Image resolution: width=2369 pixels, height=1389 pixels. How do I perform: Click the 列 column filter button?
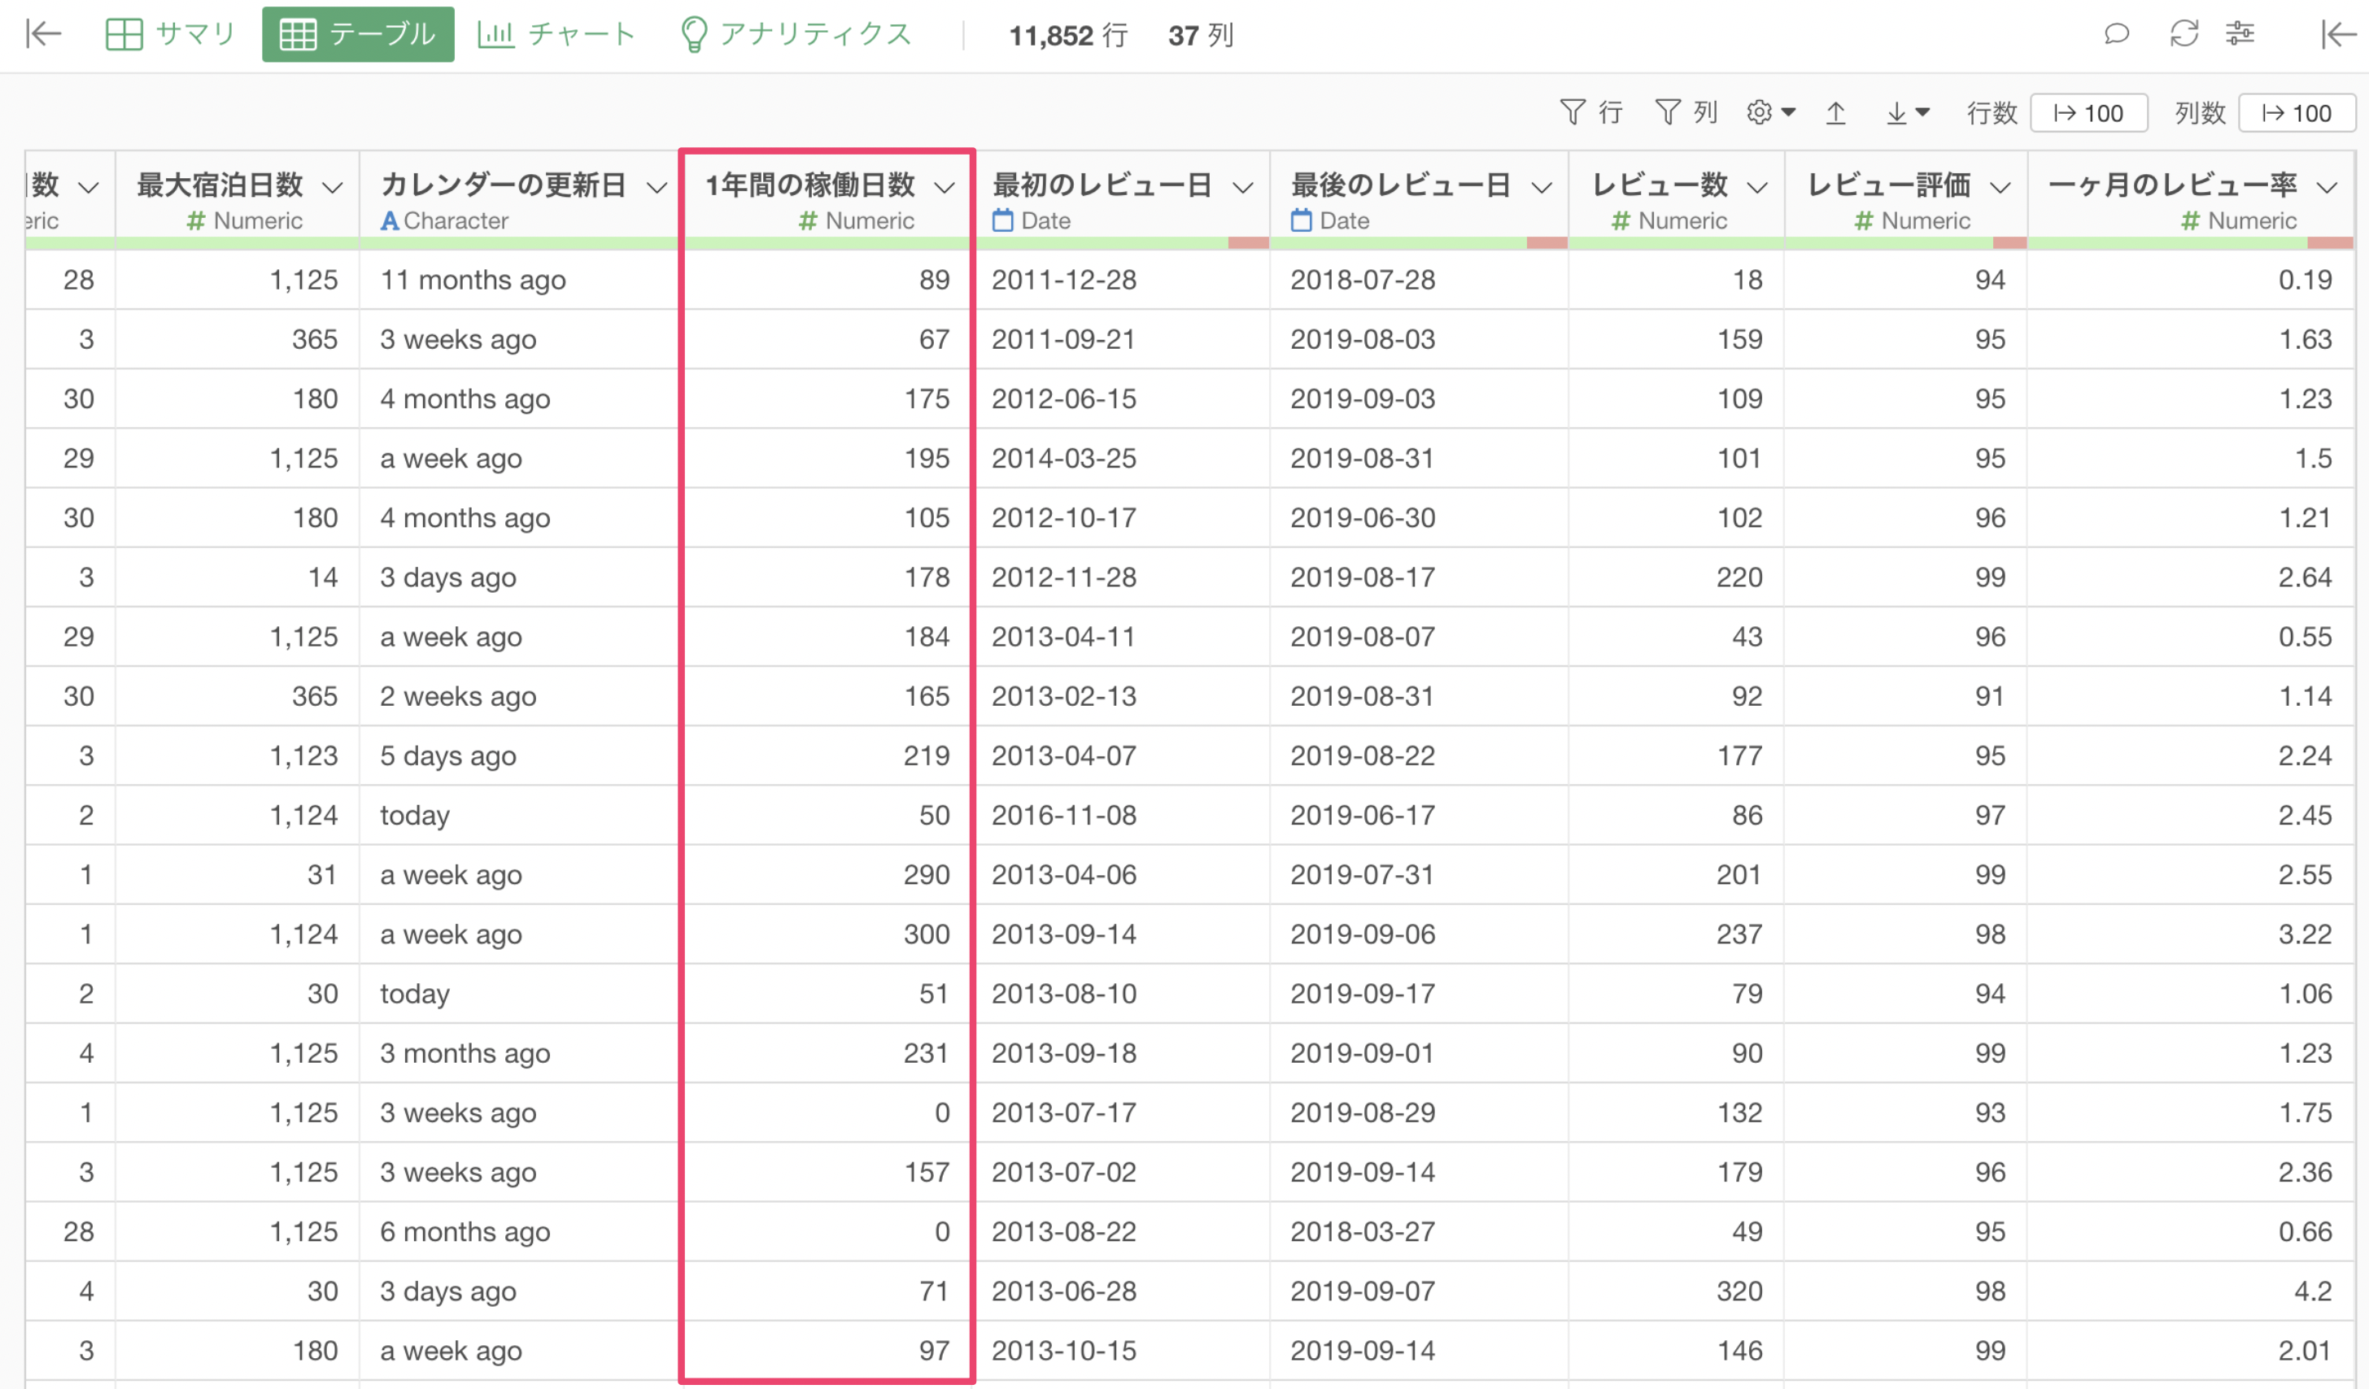tap(1686, 113)
